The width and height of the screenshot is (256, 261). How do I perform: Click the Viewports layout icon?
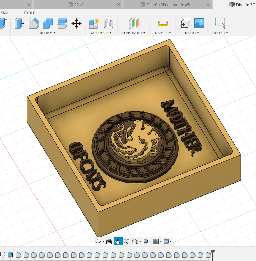pos(166,241)
